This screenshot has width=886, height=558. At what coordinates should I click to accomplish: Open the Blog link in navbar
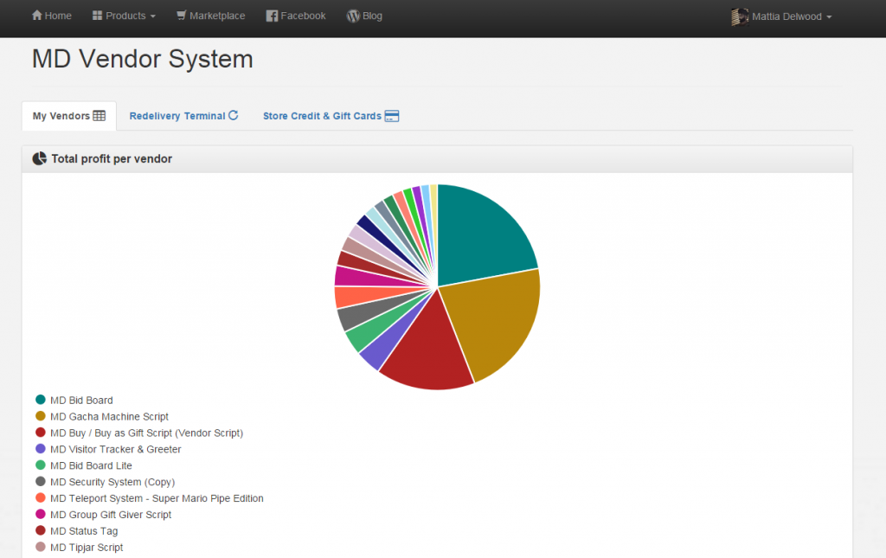(372, 16)
